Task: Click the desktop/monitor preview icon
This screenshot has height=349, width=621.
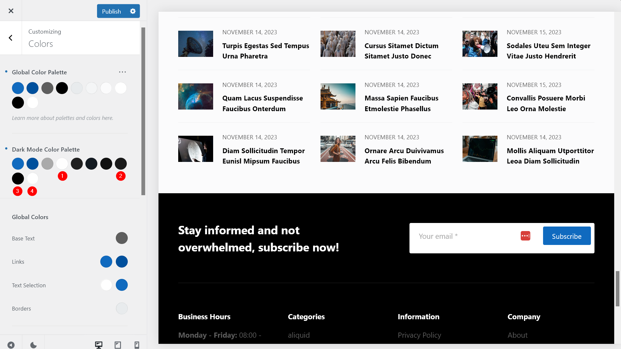Action: coord(99,344)
